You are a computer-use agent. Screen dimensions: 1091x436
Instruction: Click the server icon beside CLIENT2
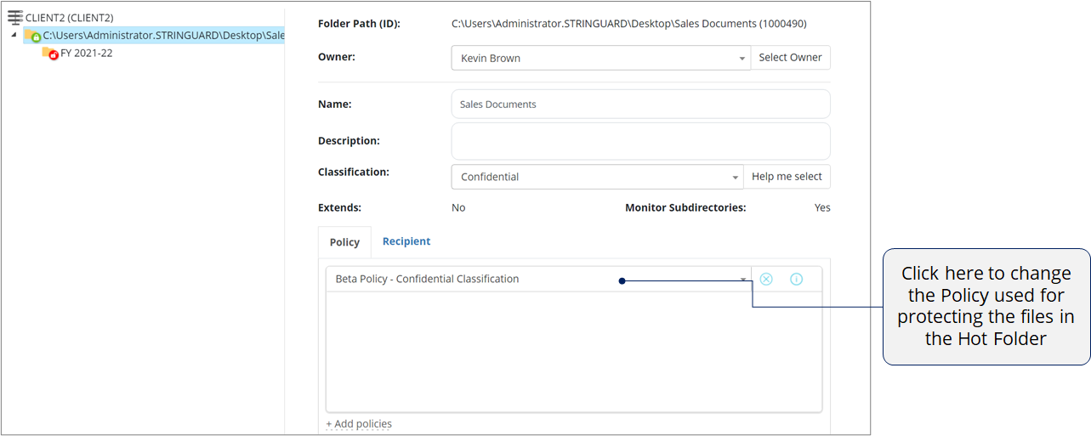(x=15, y=17)
